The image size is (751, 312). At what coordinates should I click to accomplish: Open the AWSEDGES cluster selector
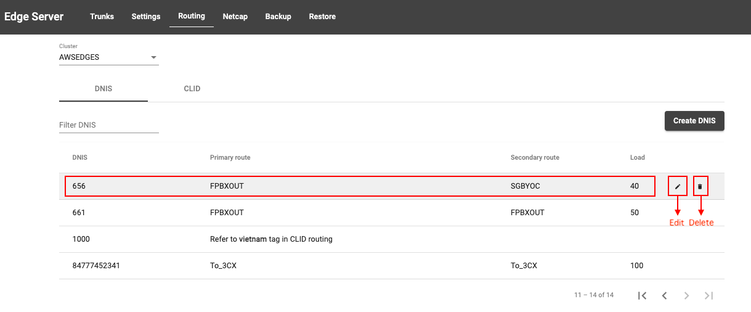tap(109, 57)
